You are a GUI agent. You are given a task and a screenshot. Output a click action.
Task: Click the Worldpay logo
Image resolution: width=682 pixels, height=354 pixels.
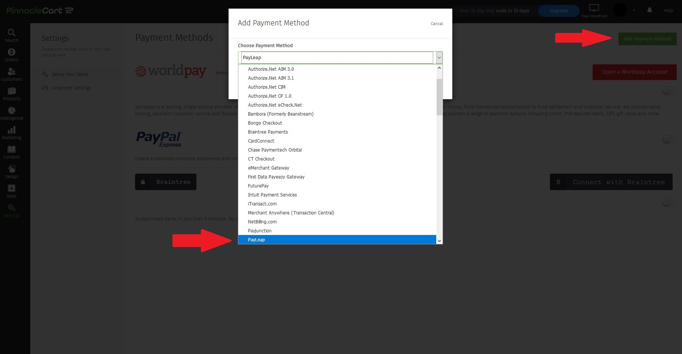171,71
